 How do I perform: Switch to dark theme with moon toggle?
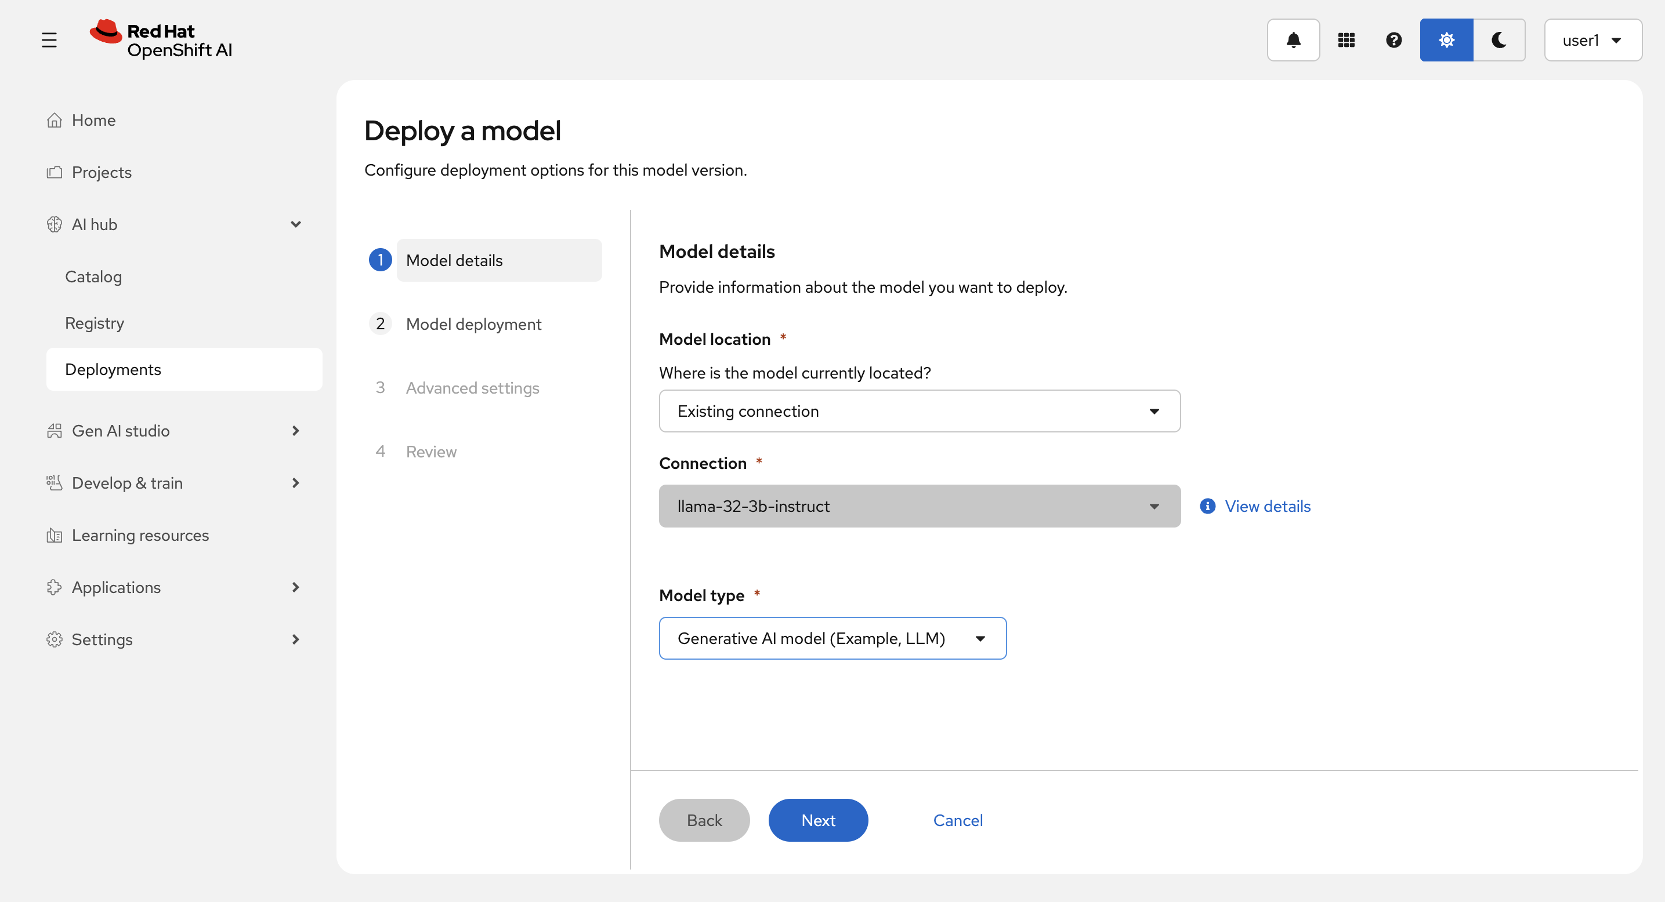pyautogui.click(x=1499, y=40)
